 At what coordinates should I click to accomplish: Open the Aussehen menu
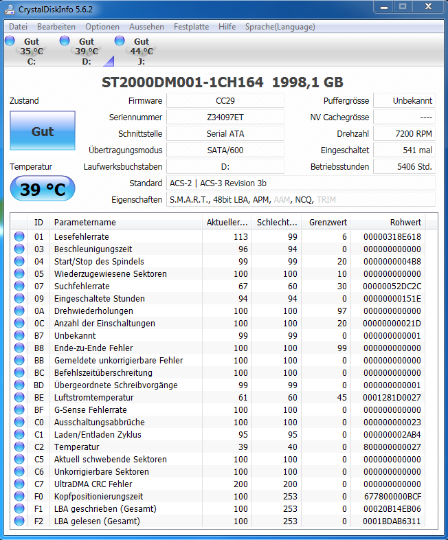pos(146,27)
